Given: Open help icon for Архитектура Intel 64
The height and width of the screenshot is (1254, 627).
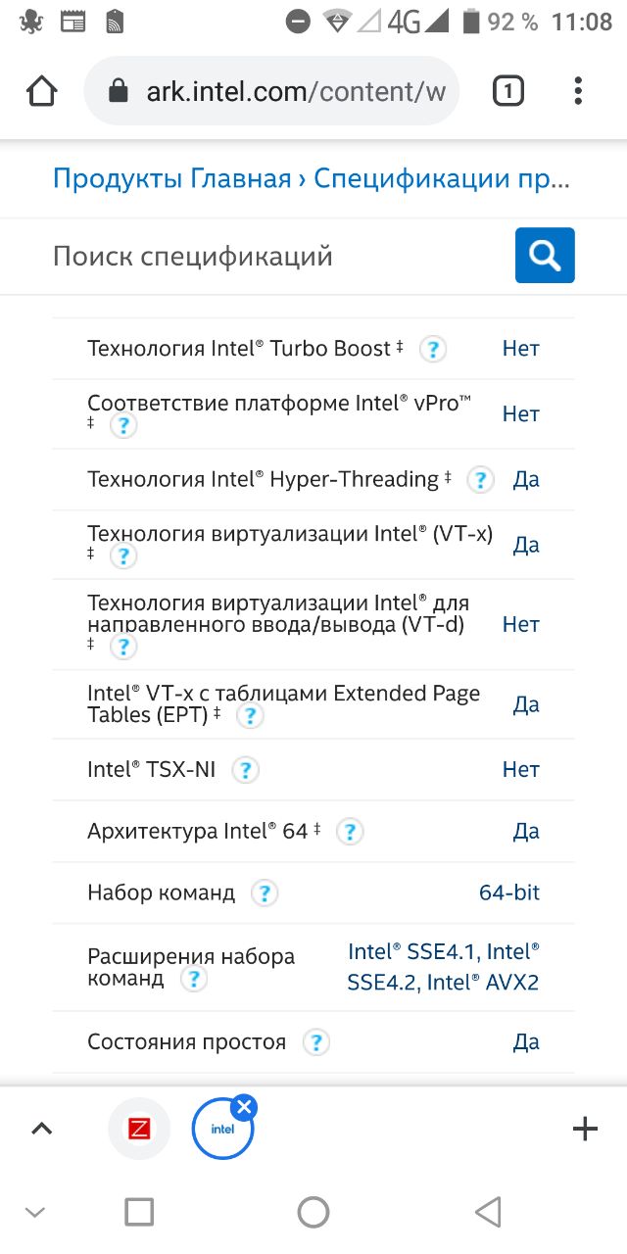Looking at the screenshot, I should [x=350, y=832].
